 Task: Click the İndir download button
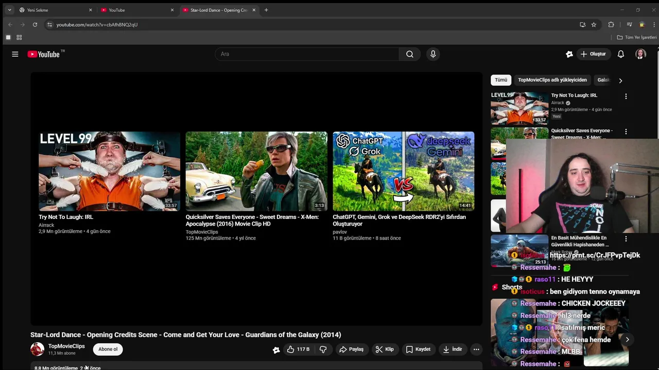[453, 349]
